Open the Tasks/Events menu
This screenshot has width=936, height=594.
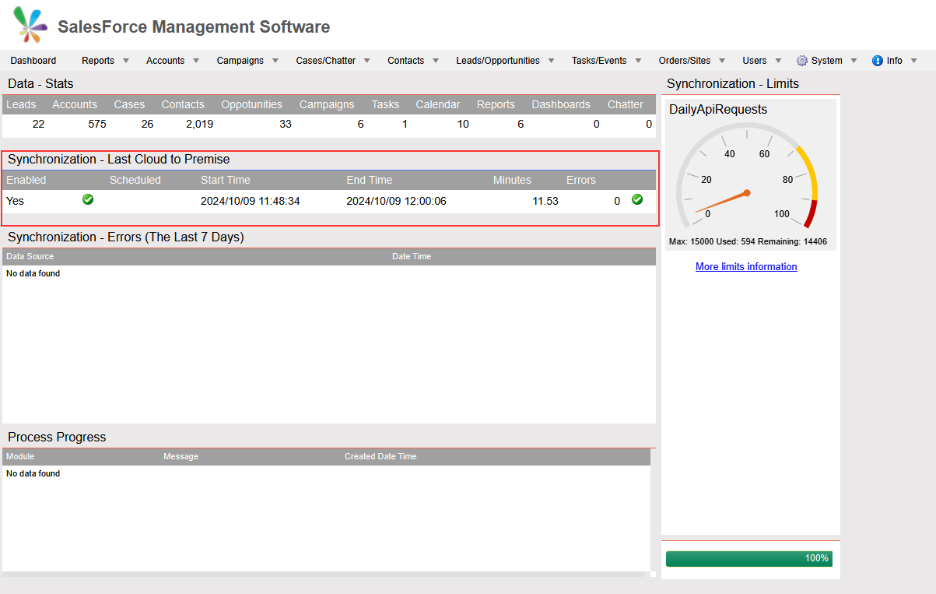[599, 61]
